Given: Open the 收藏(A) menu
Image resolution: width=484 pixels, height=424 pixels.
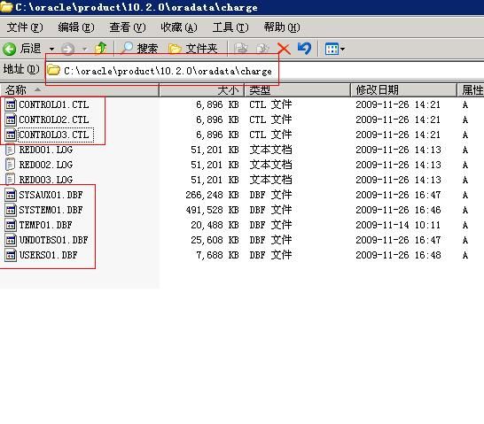Looking at the screenshot, I should tap(179, 27).
